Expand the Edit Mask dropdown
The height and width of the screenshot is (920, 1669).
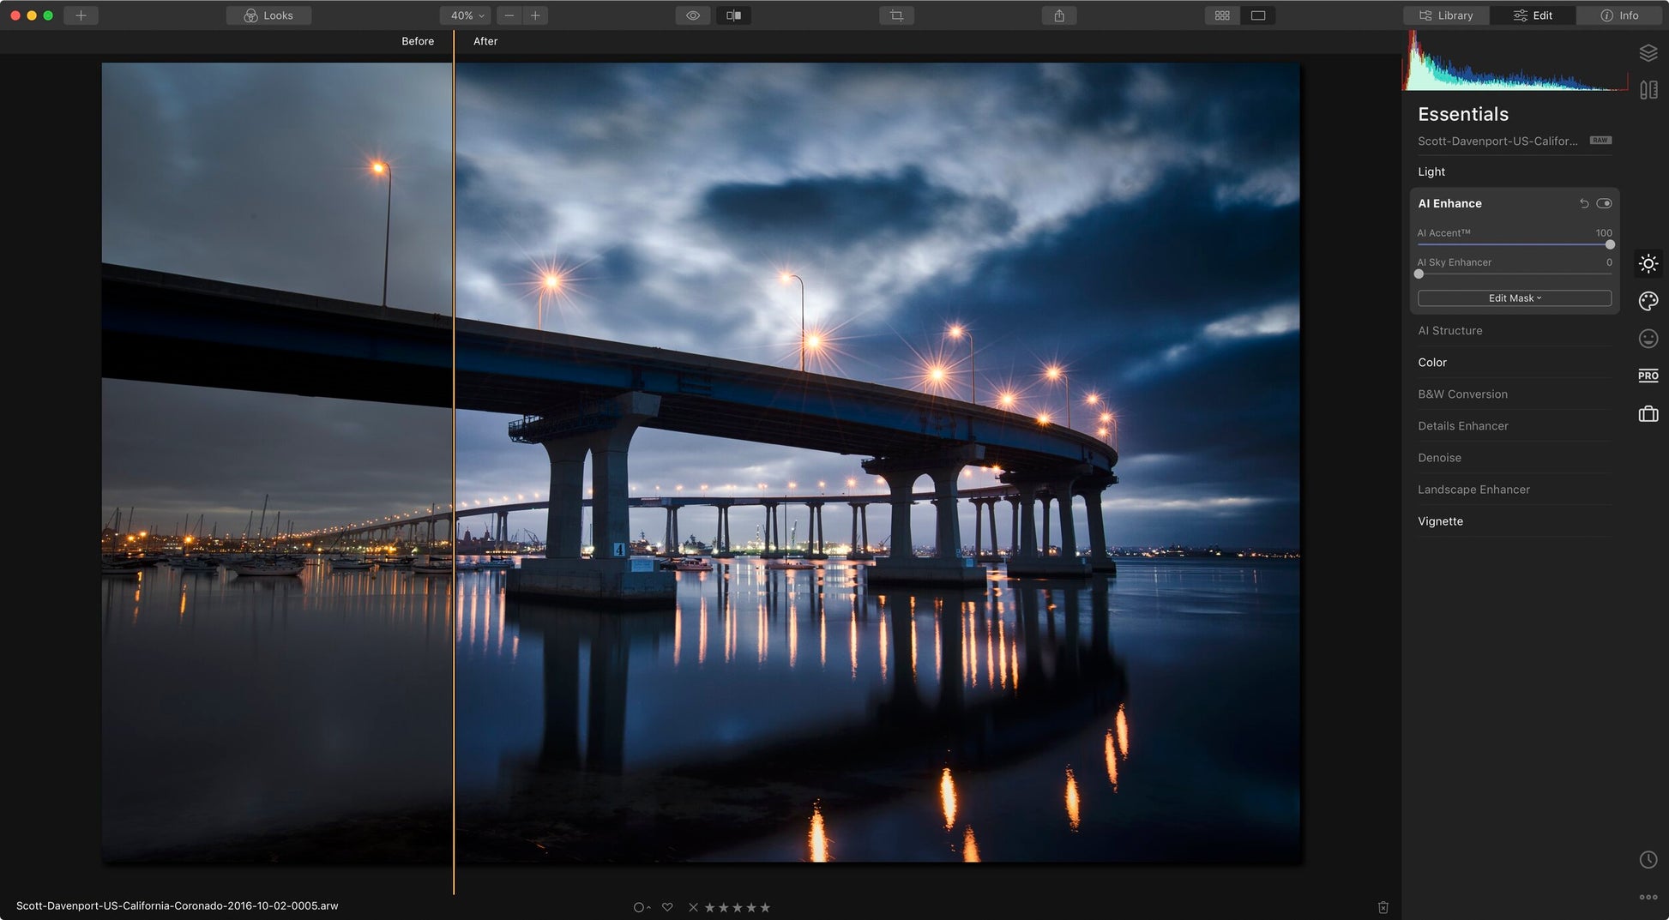click(1514, 298)
